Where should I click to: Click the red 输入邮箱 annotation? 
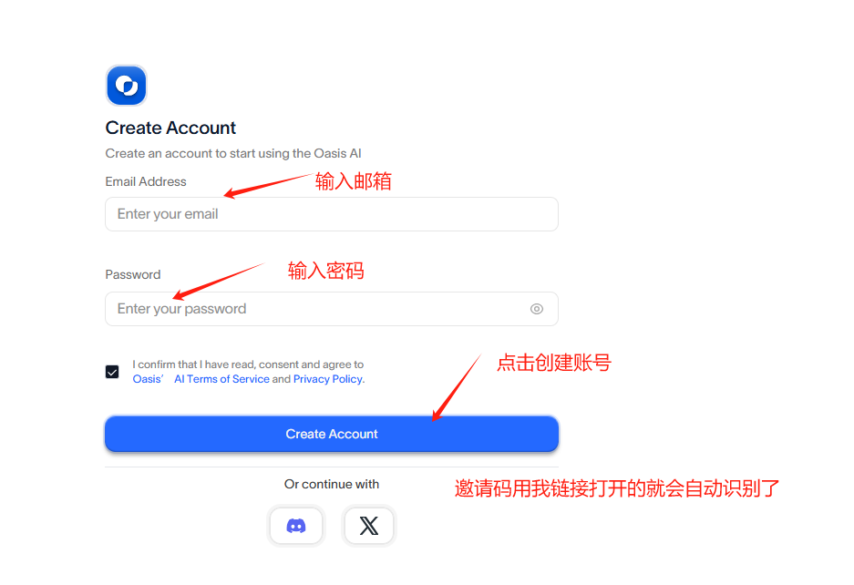(x=354, y=181)
